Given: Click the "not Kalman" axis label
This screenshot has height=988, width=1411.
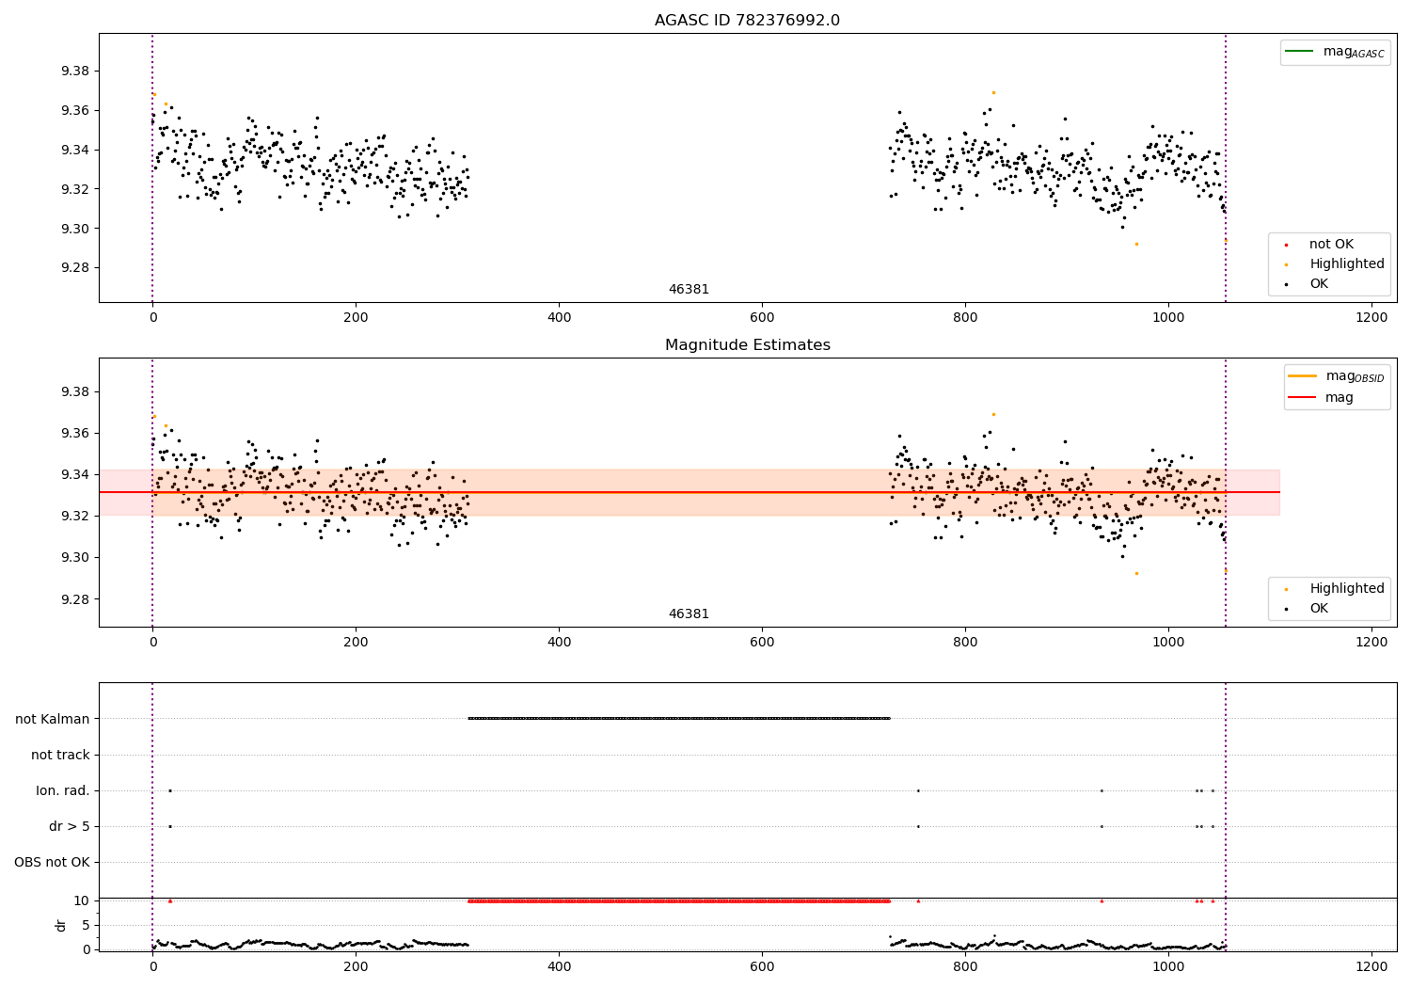Looking at the screenshot, I should tap(53, 719).
